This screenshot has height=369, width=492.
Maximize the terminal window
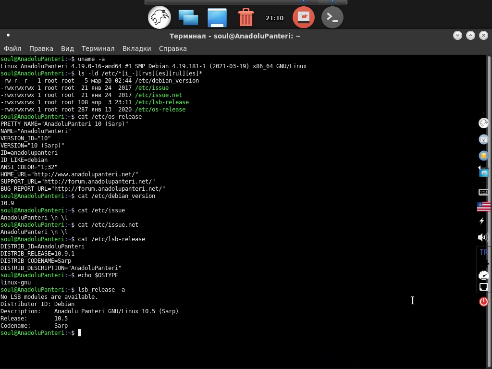click(x=470, y=36)
